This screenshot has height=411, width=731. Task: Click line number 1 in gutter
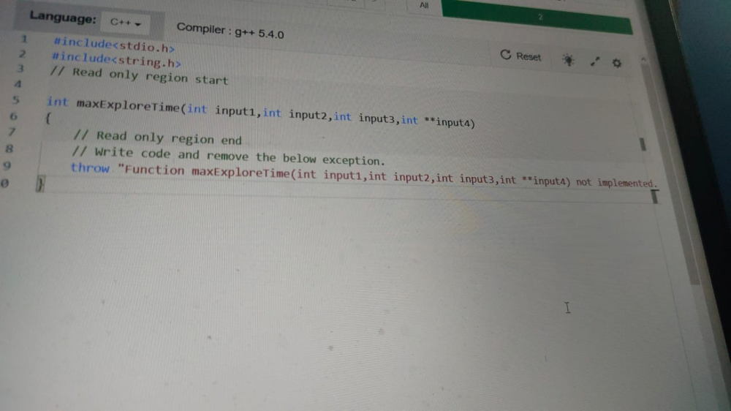[24, 39]
